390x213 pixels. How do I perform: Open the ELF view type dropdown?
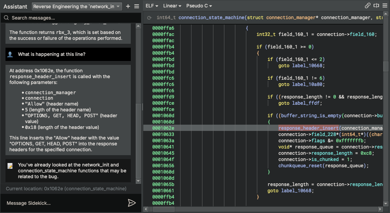coord(152,6)
